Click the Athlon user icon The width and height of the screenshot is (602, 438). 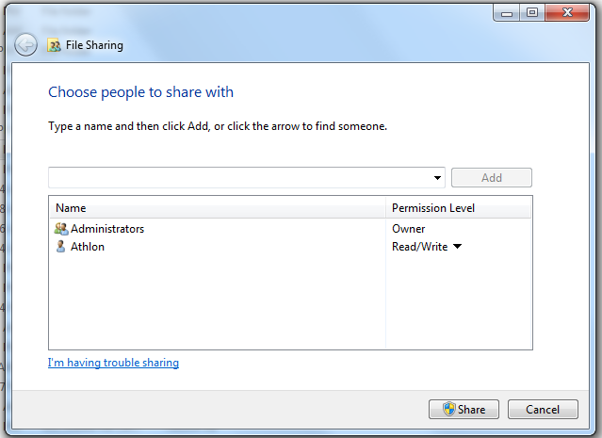61,247
